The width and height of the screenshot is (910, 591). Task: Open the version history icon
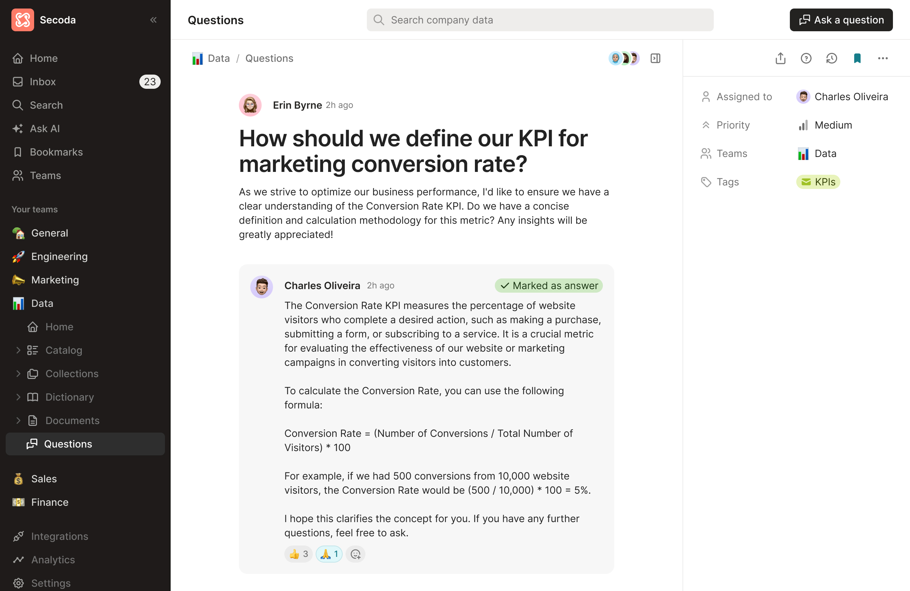coord(831,59)
